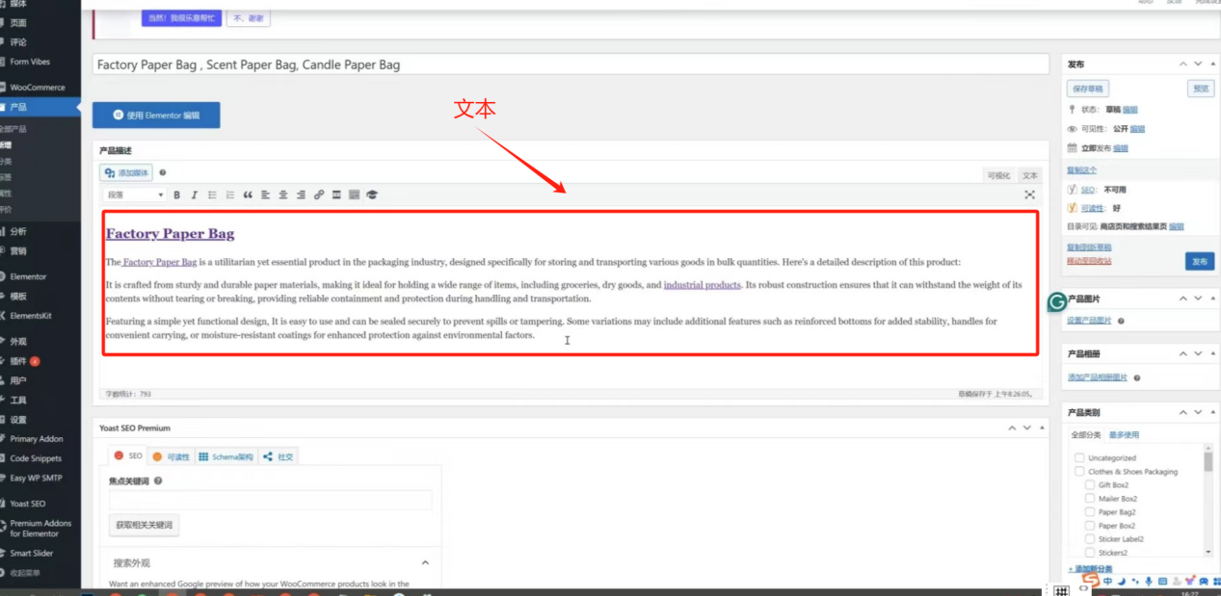
Task: Click the 焦点关键词 input field
Action: 271,500
